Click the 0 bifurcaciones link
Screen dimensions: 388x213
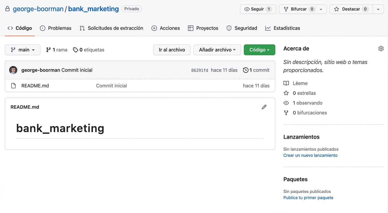click(x=310, y=113)
